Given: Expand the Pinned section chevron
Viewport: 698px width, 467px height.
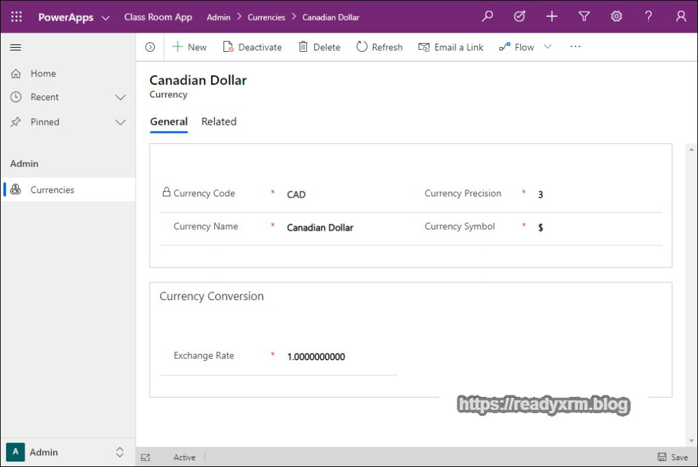Looking at the screenshot, I should coord(121,122).
